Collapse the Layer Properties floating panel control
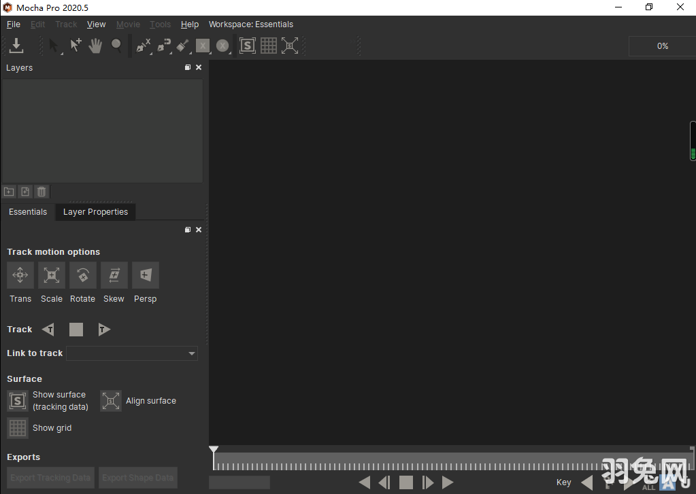This screenshot has height=494, width=696. click(187, 230)
